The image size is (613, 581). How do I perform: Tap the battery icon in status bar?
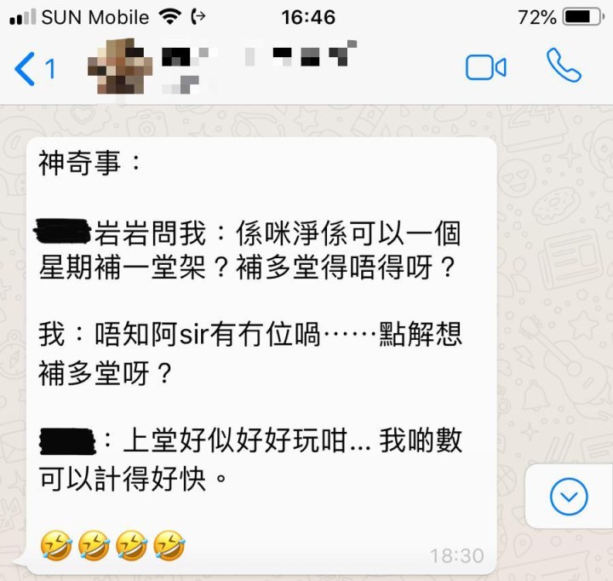pos(583,17)
